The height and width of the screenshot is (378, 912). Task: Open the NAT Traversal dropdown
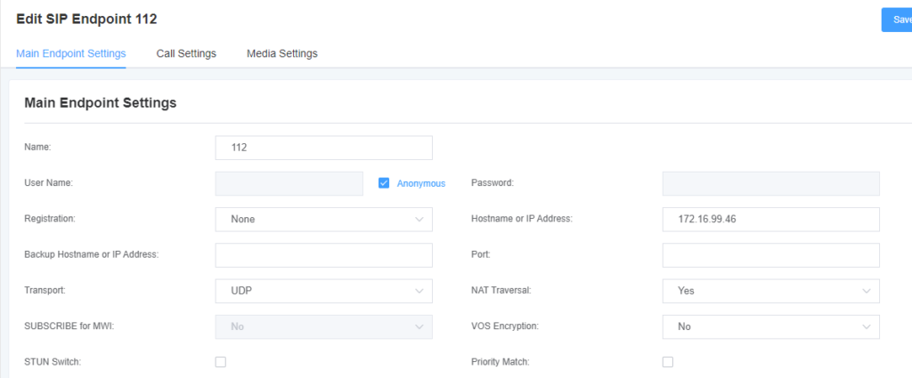(770, 291)
